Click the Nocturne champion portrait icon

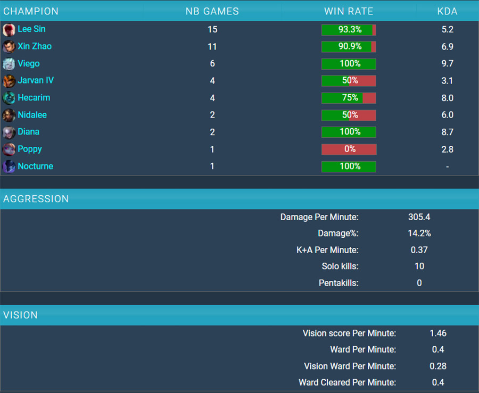tap(9, 166)
